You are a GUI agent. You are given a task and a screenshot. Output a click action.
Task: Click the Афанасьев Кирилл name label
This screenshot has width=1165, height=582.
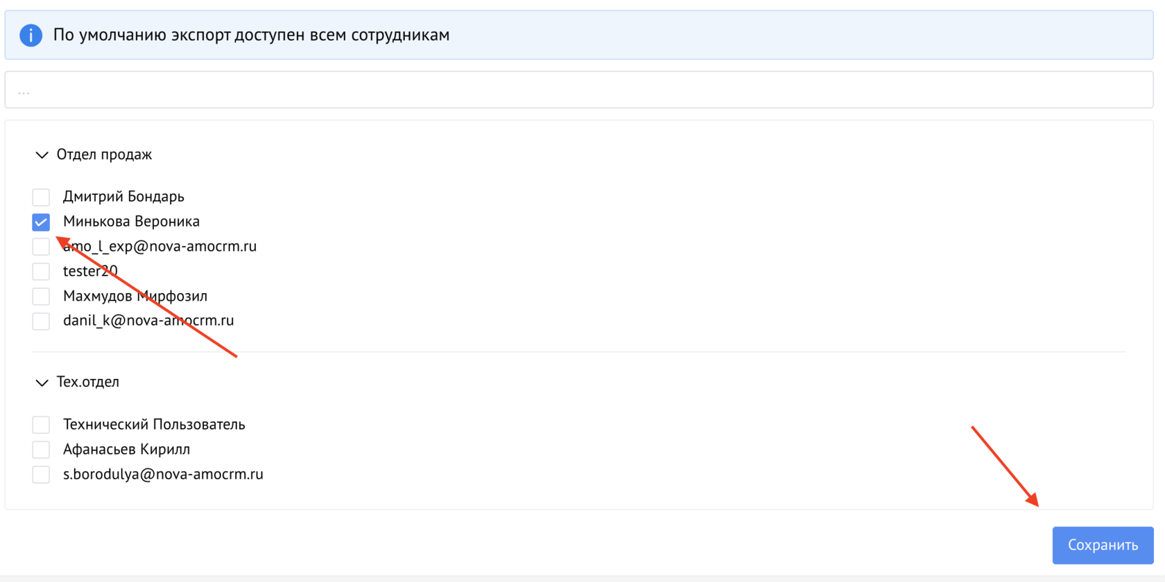click(126, 450)
